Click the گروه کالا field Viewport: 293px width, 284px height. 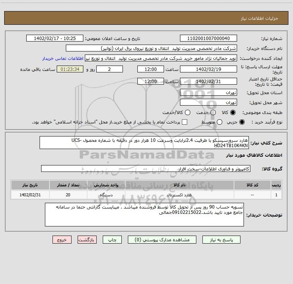tap(146, 168)
